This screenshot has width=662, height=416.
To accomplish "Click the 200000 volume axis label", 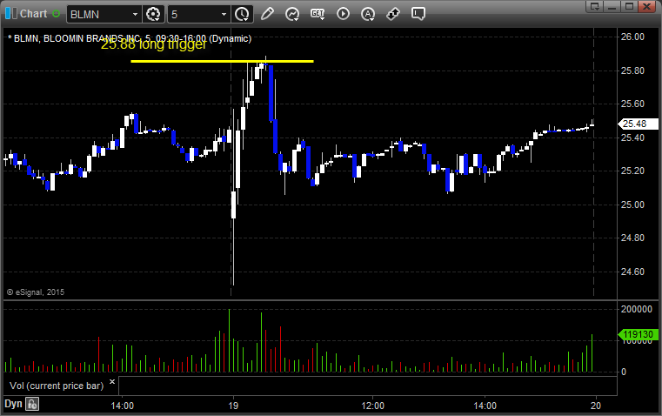I will pos(636,309).
